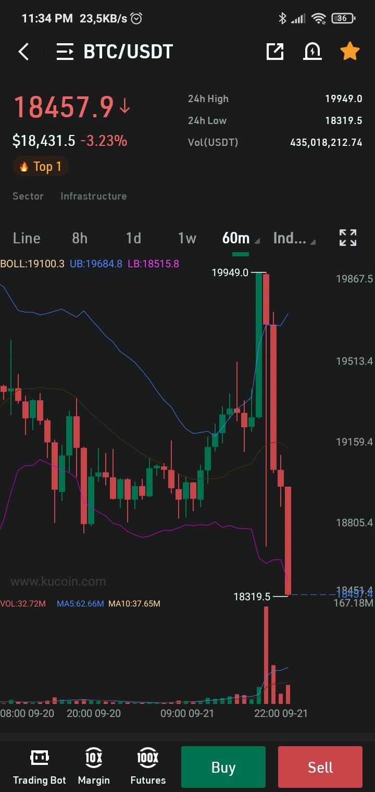Tap the green Buy button

click(x=223, y=767)
